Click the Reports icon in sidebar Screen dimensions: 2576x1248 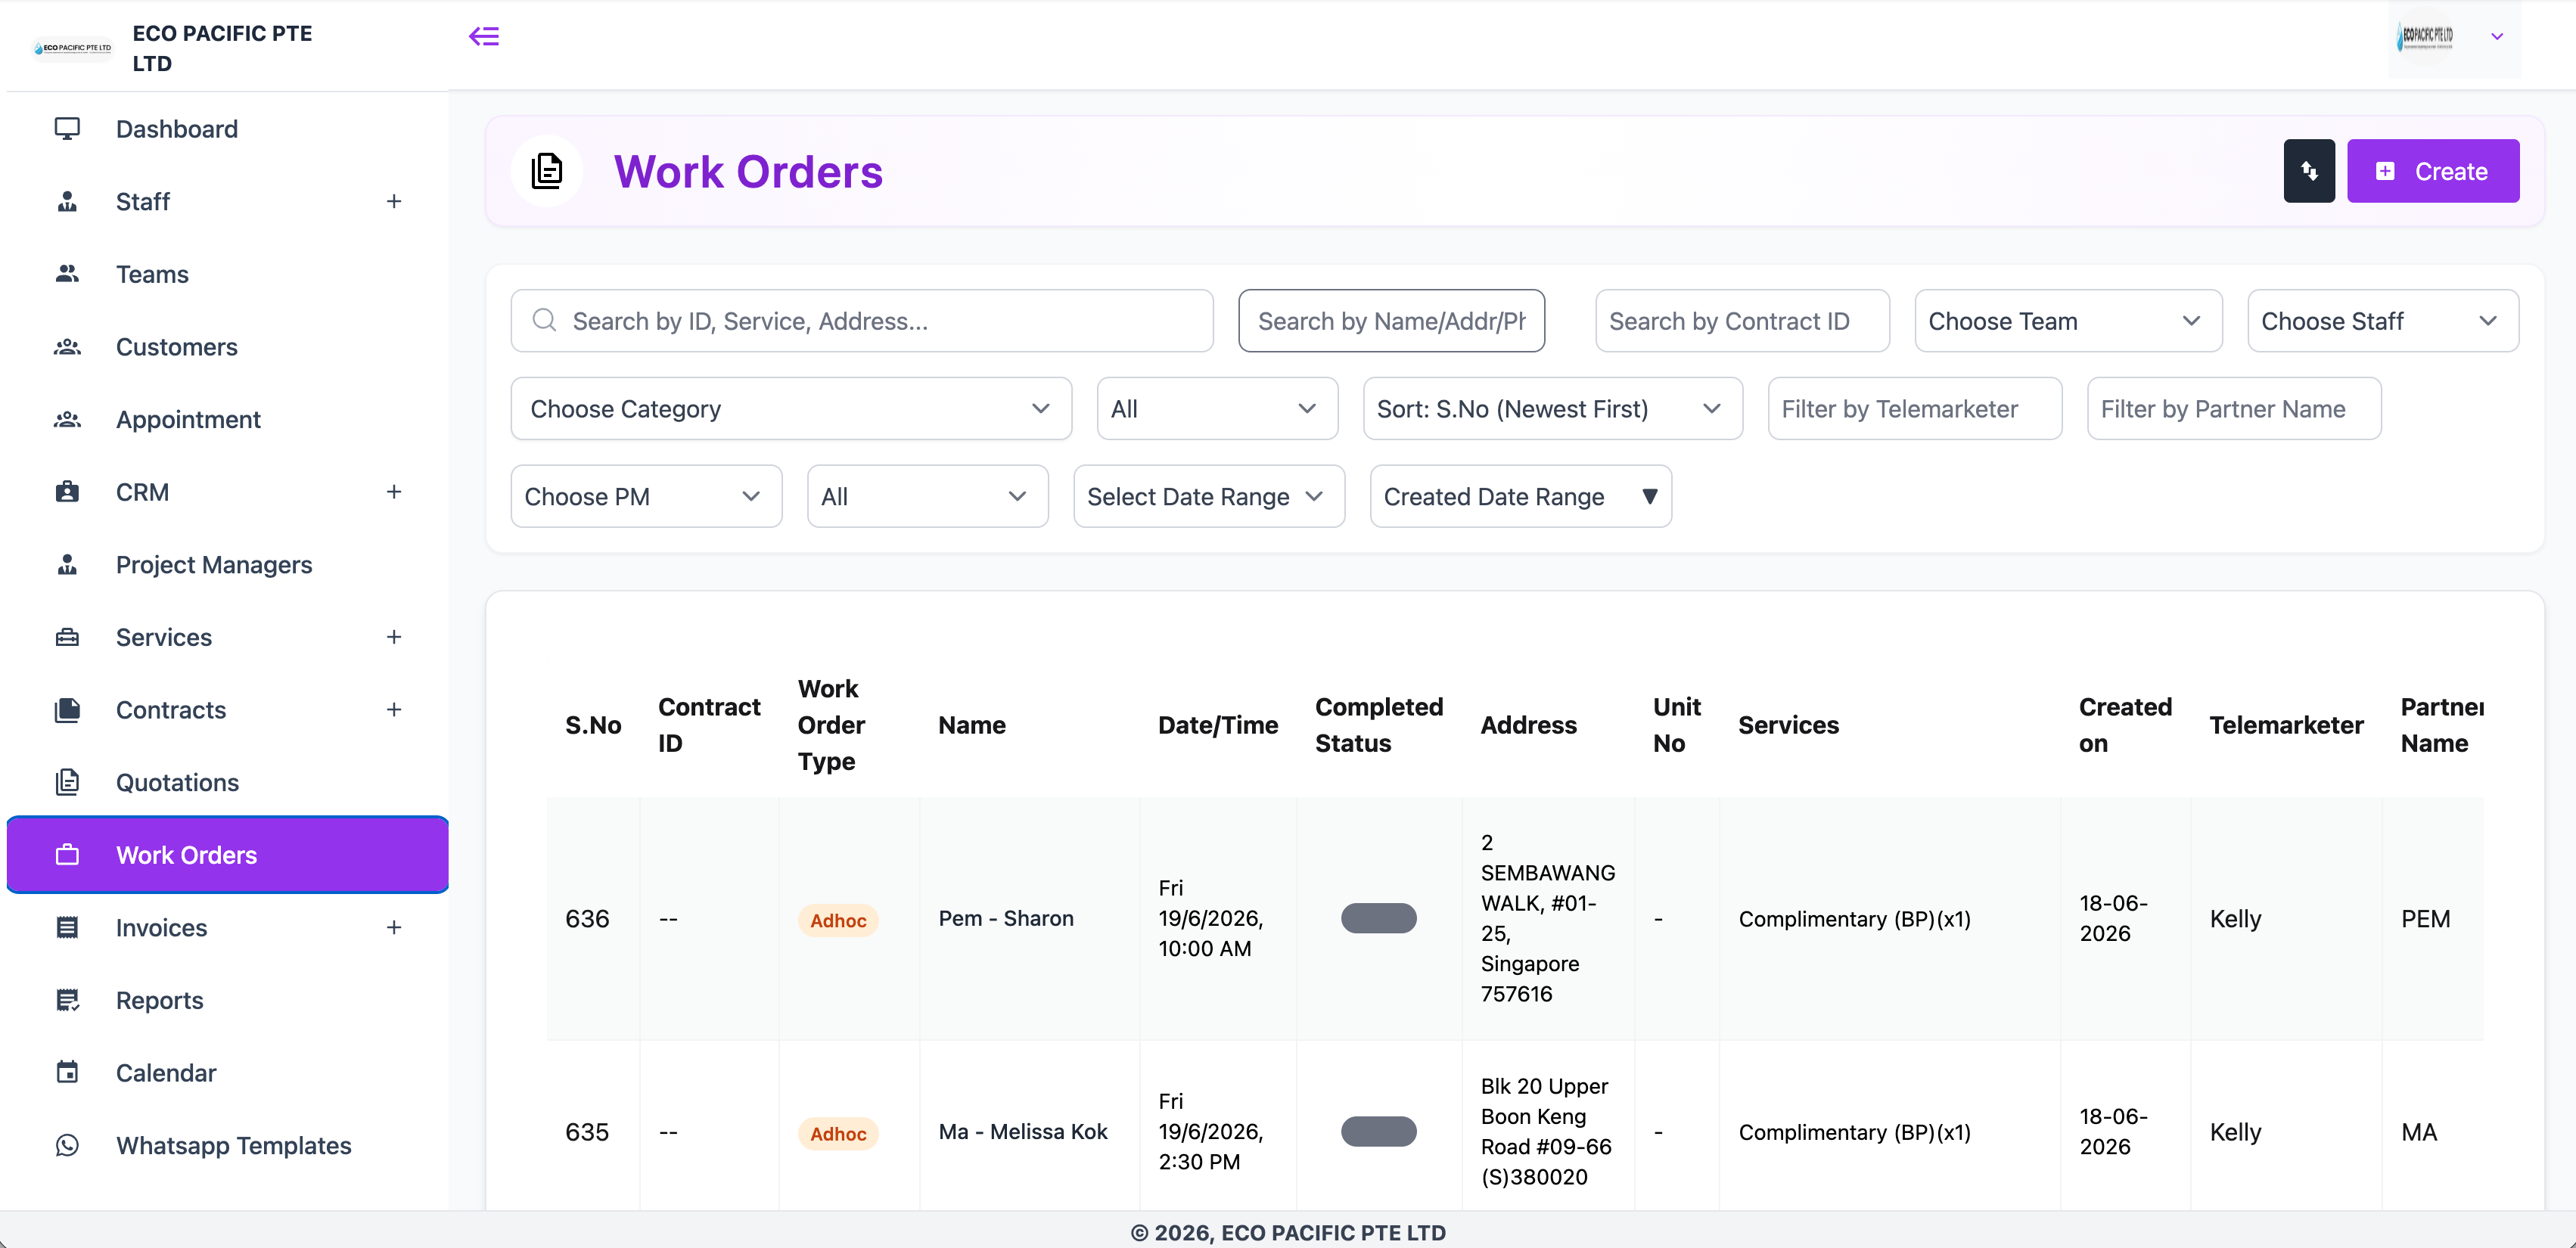point(67,1000)
